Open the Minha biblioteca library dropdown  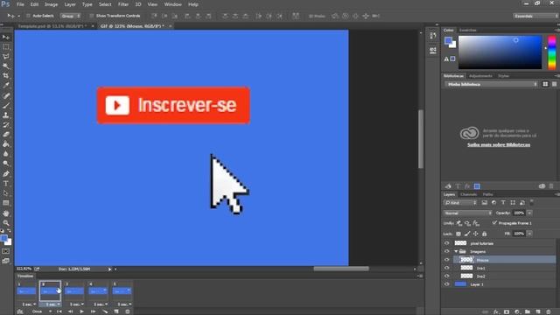click(491, 84)
